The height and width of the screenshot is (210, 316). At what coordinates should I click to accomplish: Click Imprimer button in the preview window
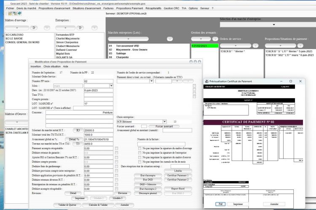(238, 204)
